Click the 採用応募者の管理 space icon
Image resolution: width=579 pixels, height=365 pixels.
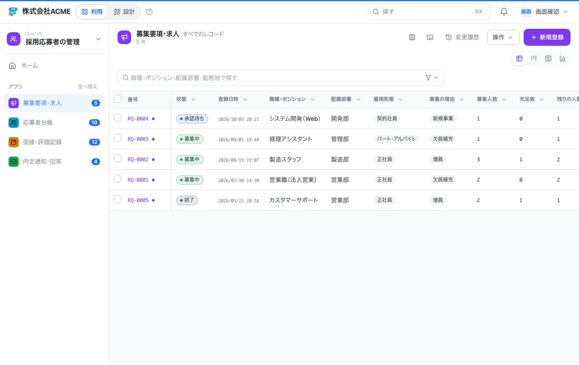[14, 39]
